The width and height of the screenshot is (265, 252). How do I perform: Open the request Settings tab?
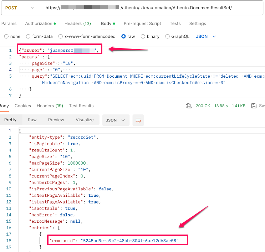[x=198, y=24]
